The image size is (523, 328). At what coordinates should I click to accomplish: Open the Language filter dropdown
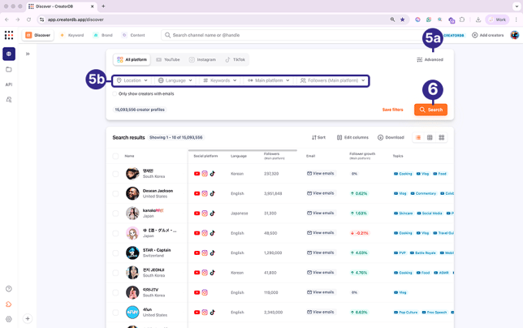pos(175,80)
